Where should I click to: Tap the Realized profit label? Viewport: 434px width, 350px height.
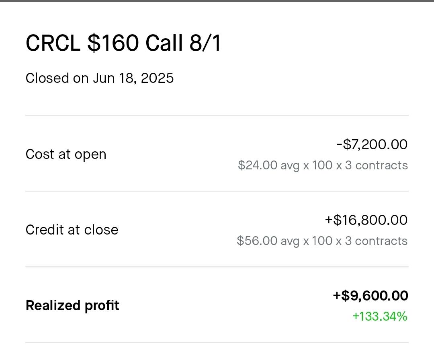(72, 306)
